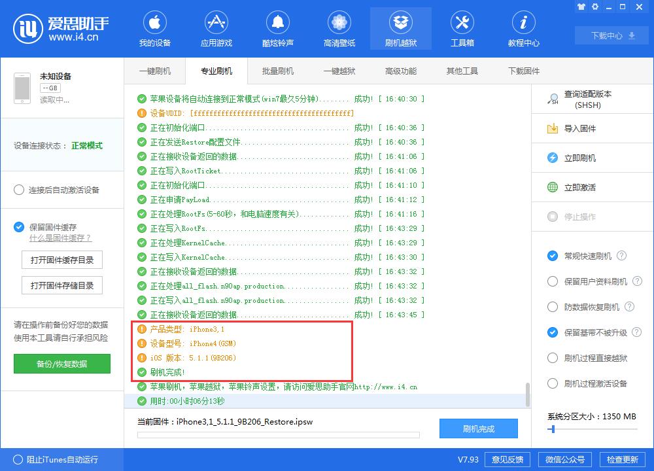Switch to 一键越狱 tab
Image resolution: width=654 pixels, height=471 pixels.
(339, 71)
